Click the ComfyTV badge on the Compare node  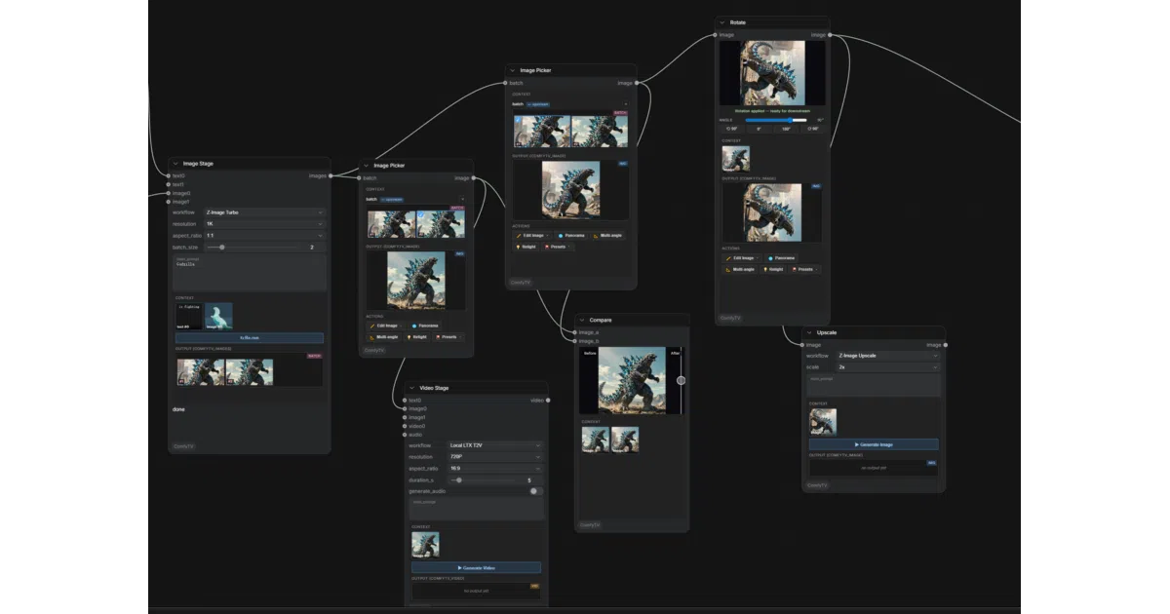[589, 524]
